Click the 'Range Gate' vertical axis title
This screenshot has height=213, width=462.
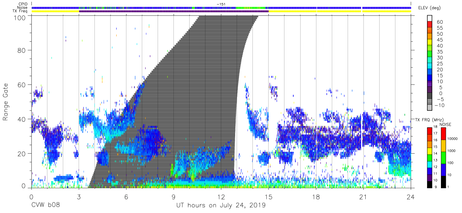[6, 101]
